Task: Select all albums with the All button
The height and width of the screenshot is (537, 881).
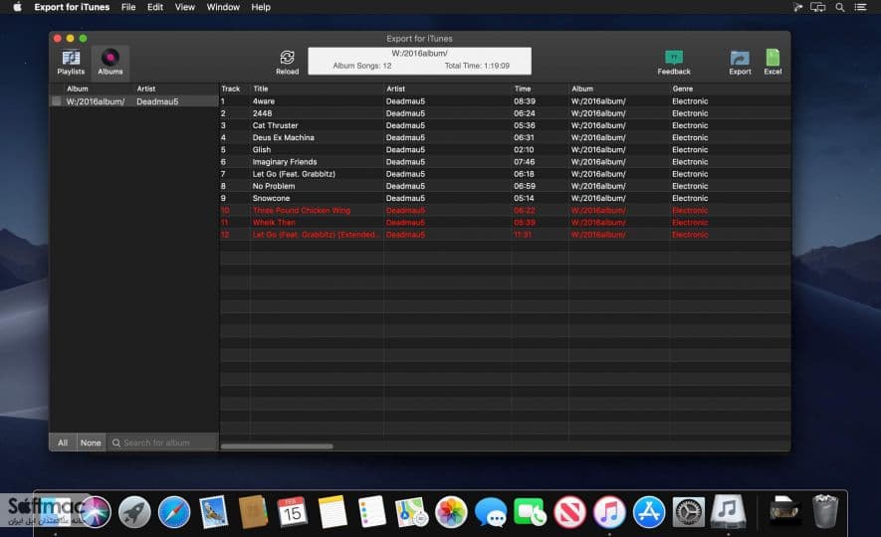Action: (63, 443)
